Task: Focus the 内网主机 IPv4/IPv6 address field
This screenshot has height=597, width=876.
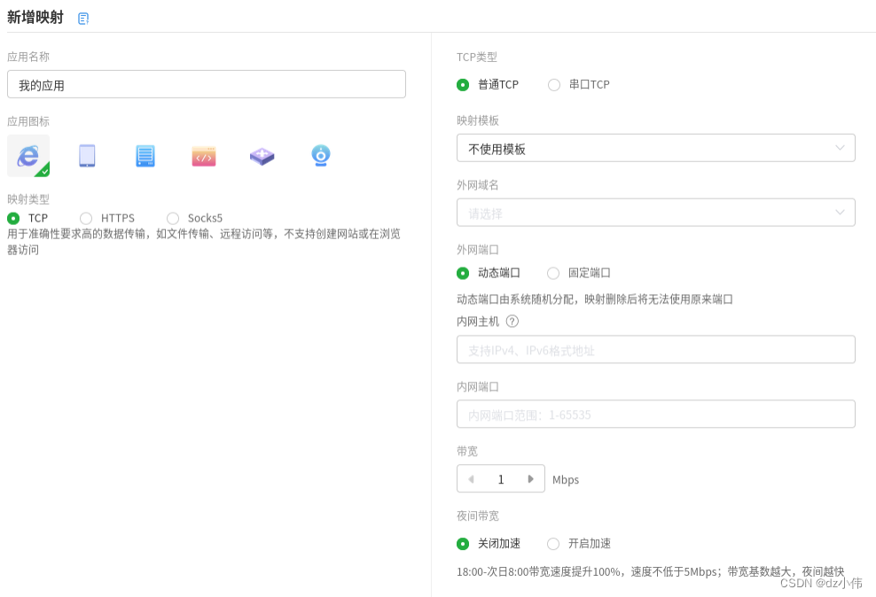Action: point(656,349)
